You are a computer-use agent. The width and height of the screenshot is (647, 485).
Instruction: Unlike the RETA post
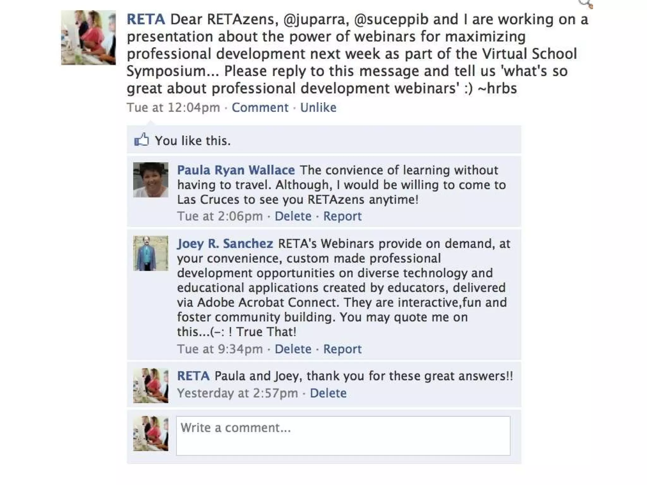(x=318, y=108)
